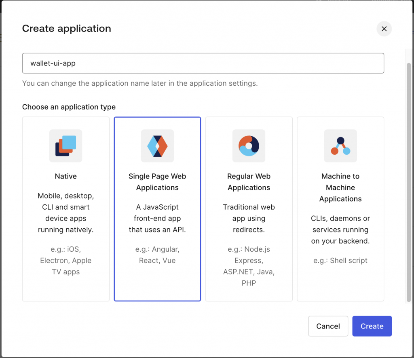Click the Machine to Machine nodes icon
Screen dimensions: 414x358
[340, 146]
